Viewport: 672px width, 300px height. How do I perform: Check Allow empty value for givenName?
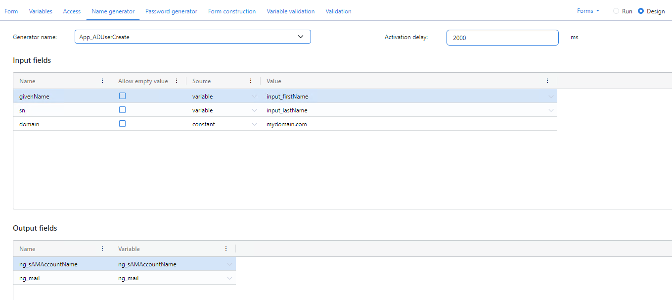point(123,96)
